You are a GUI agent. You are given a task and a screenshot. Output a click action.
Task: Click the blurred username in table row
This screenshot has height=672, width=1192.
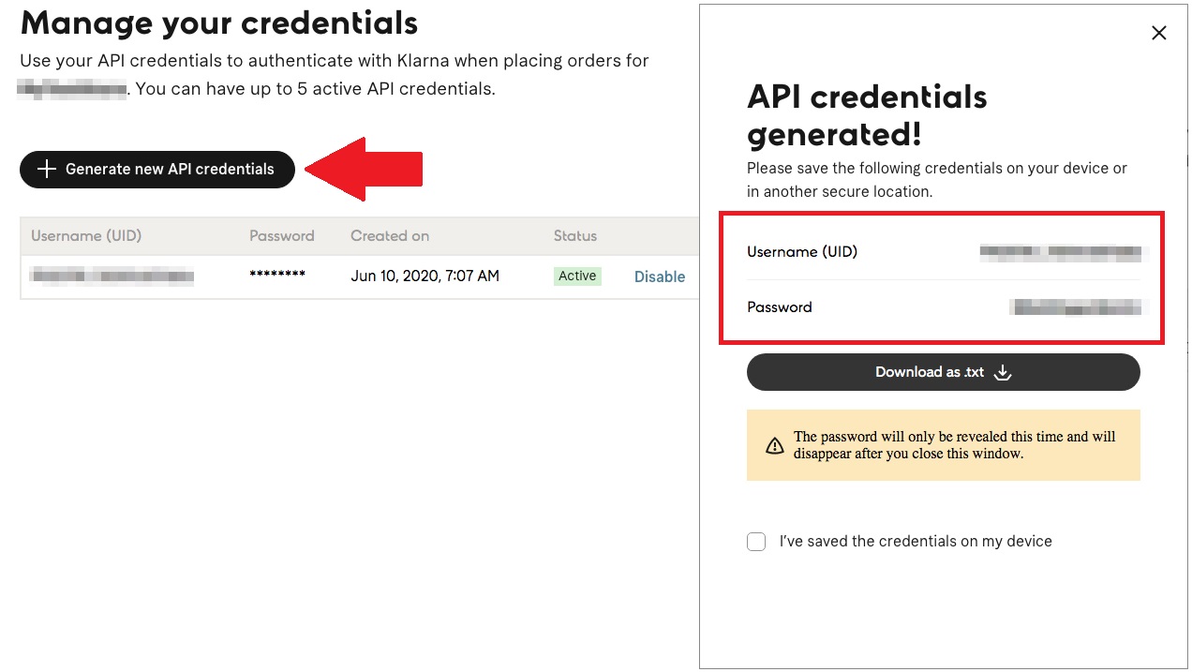(x=112, y=276)
